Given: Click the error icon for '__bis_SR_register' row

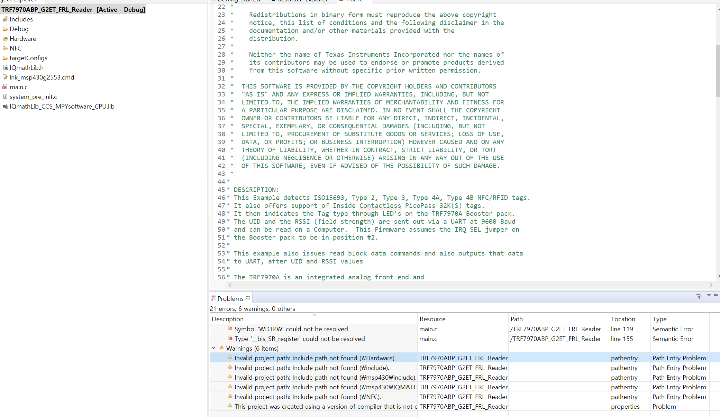Looking at the screenshot, I should pyautogui.click(x=230, y=338).
